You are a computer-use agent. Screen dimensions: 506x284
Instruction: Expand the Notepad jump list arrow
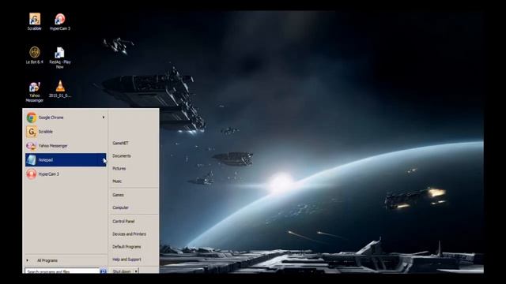104,160
